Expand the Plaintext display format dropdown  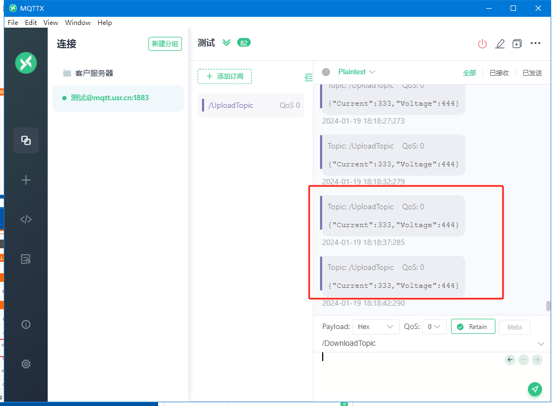tap(357, 72)
